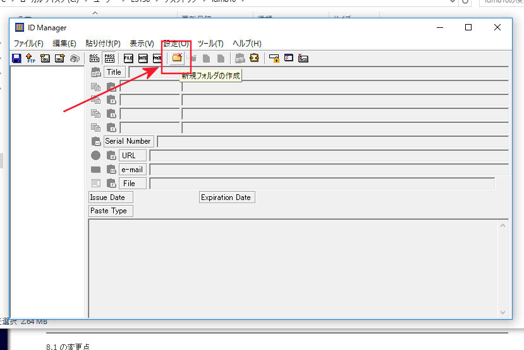The height and width of the screenshot is (350, 524).
Task: Click the checklist window toolbar icon
Action: (x=289, y=58)
